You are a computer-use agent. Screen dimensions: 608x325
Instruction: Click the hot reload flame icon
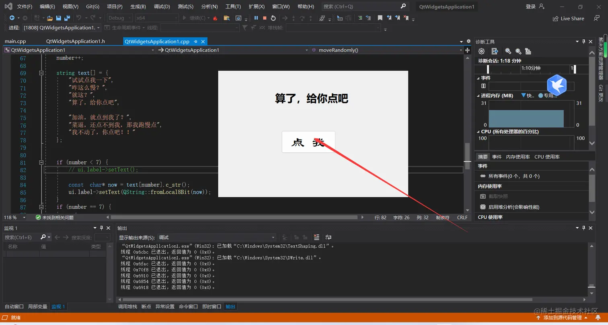(x=215, y=18)
